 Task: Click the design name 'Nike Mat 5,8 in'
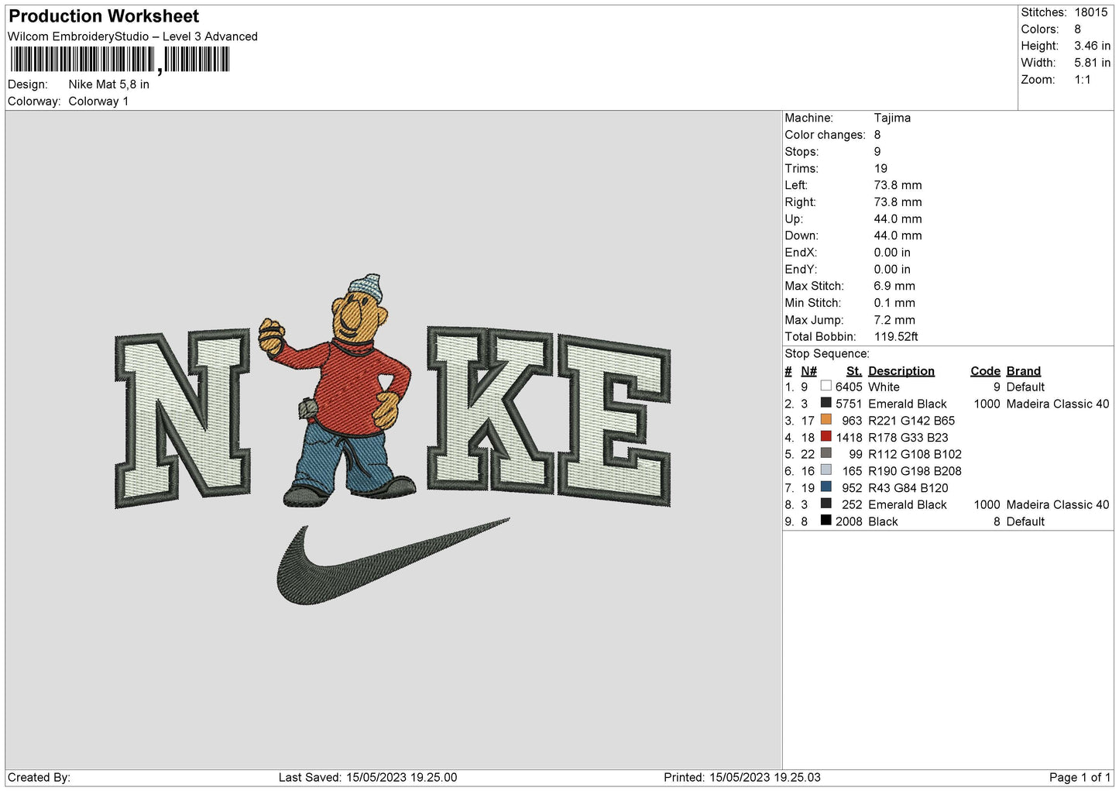pyautogui.click(x=109, y=84)
